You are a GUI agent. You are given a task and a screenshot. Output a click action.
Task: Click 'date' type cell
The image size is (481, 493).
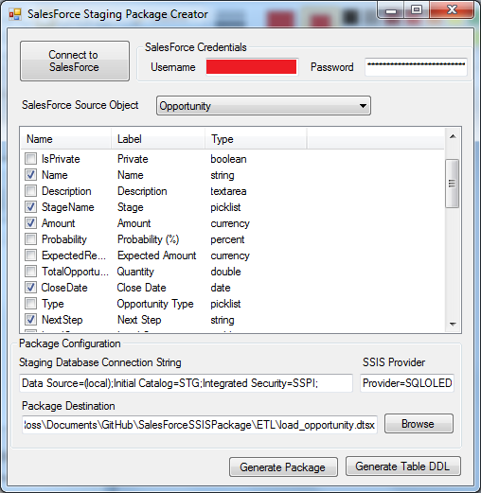[221, 288]
